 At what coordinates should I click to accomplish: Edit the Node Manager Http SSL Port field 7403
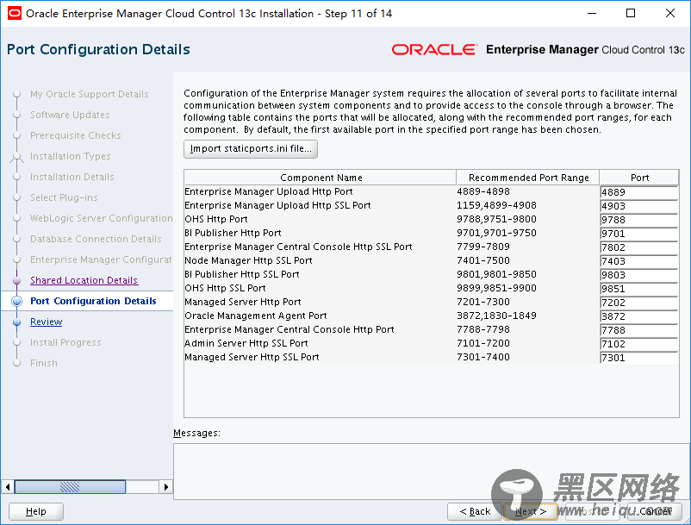(x=639, y=261)
